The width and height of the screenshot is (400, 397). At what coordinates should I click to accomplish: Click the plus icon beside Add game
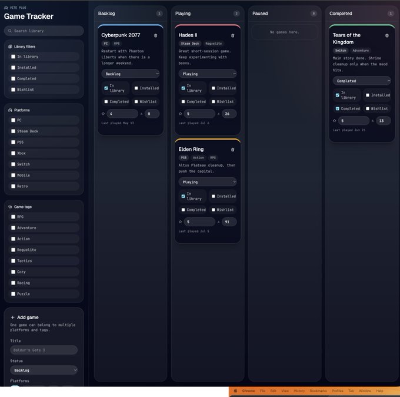pyautogui.click(x=12, y=317)
